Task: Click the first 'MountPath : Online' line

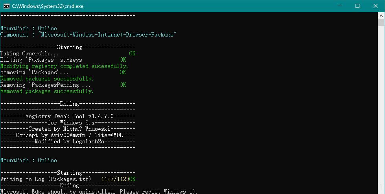Action: click(x=28, y=28)
